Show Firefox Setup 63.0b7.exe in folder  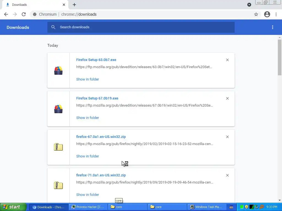pyautogui.click(x=88, y=79)
